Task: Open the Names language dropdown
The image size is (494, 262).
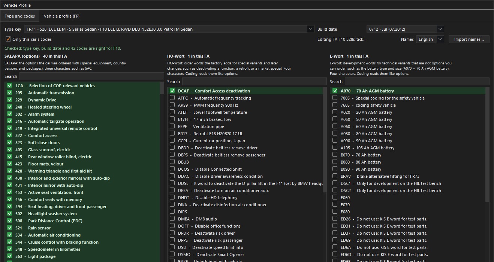Action: pos(440,39)
